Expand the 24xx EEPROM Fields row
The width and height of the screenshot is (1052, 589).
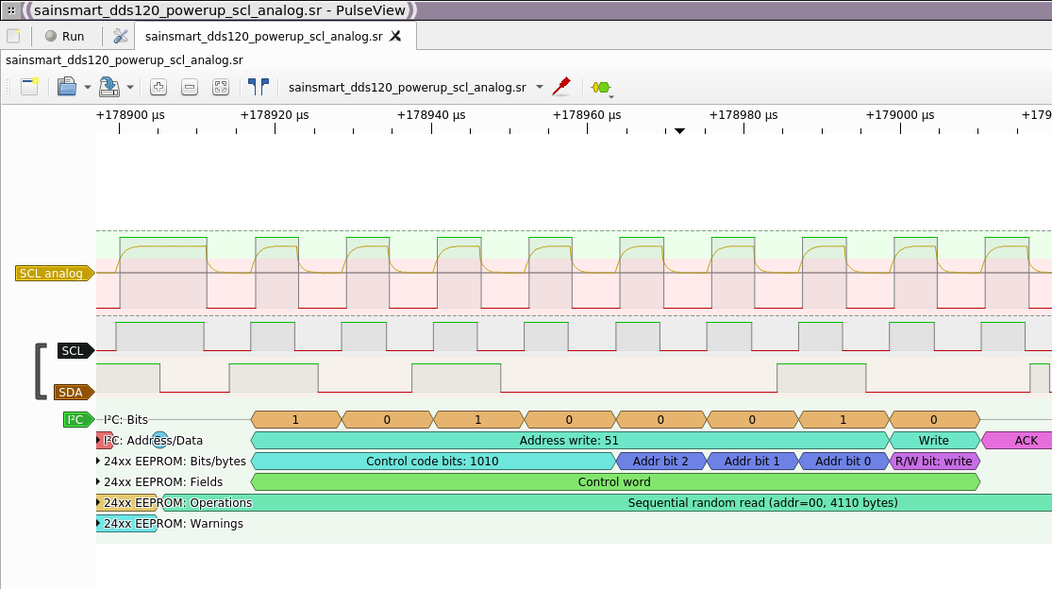[99, 482]
